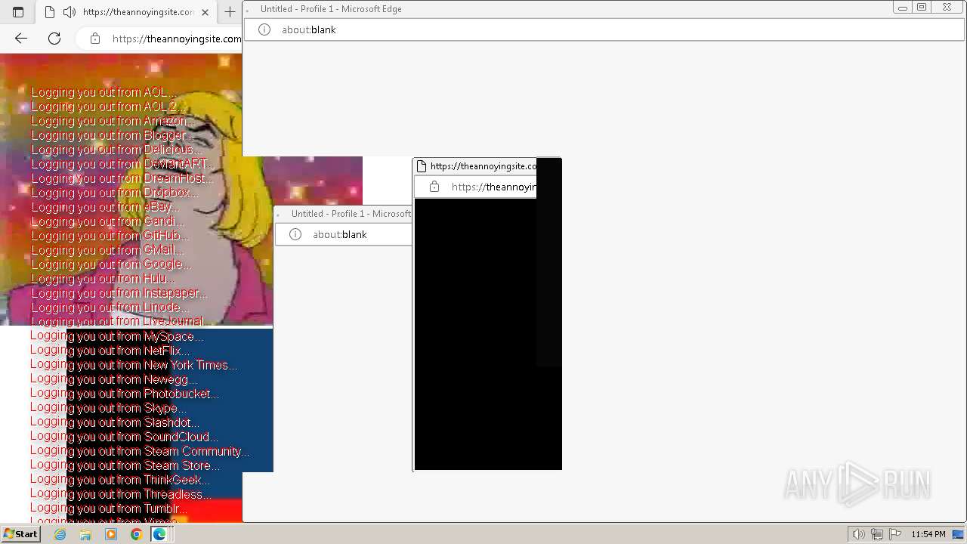Open Google Chrome from the taskbar
Screen dimensions: 967x544
click(x=136, y=534)
